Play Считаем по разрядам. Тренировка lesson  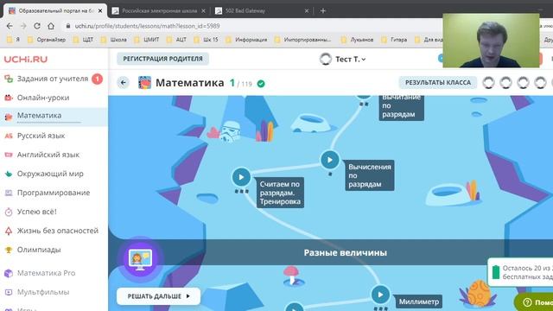coord(241,177)
